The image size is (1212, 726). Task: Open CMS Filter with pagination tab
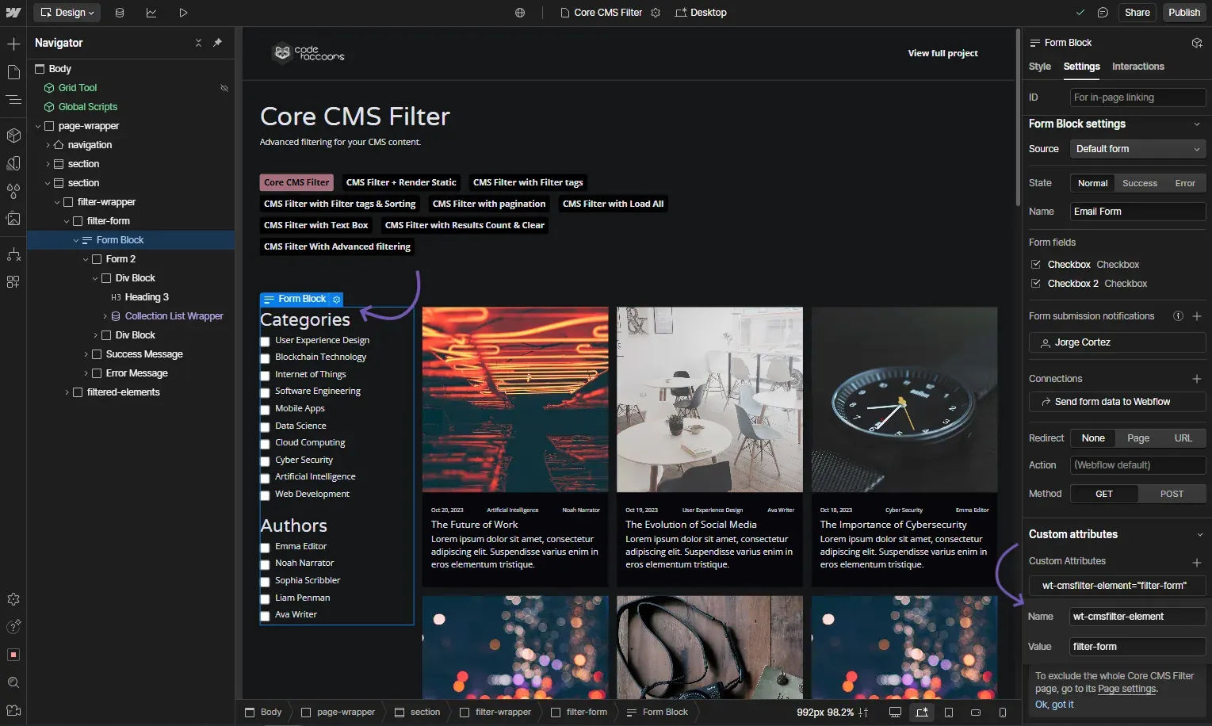point(489,204)
